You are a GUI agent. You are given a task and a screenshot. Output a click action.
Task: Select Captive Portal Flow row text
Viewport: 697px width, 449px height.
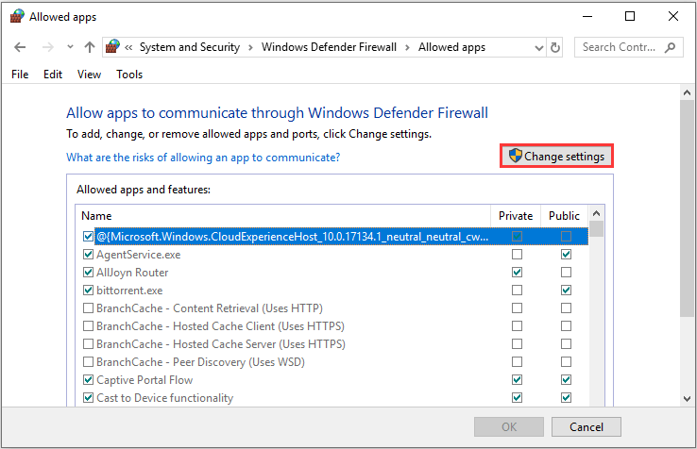144,380
